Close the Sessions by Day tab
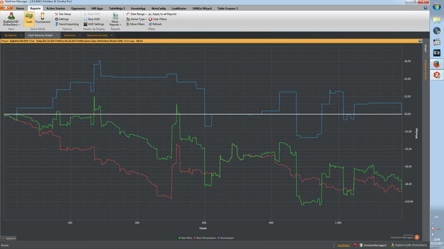The width and height of the screenshot is (444, 249). click(x=111, y=35)
